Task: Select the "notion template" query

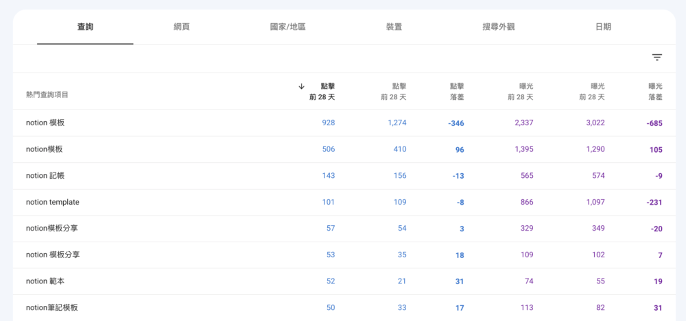Action: (53, 202)
